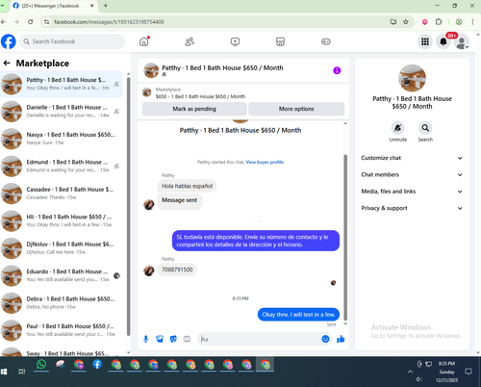
Task: Bookmark this page with the star icon
Action: click(x=406, y=22)
